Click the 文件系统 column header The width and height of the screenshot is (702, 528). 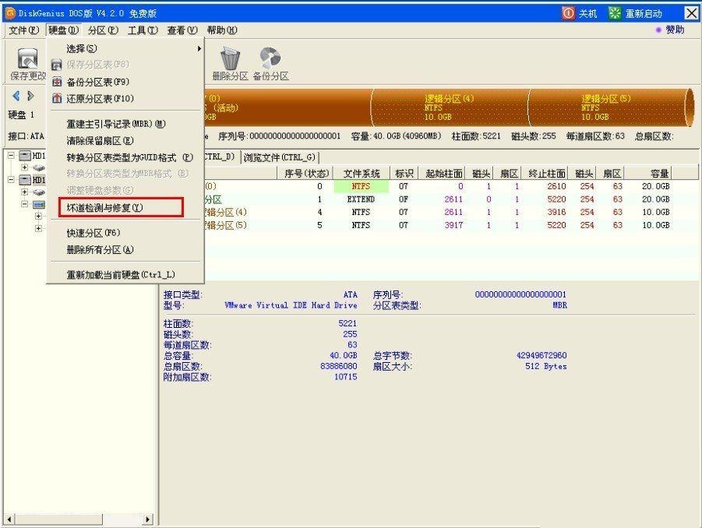(362, 173)
